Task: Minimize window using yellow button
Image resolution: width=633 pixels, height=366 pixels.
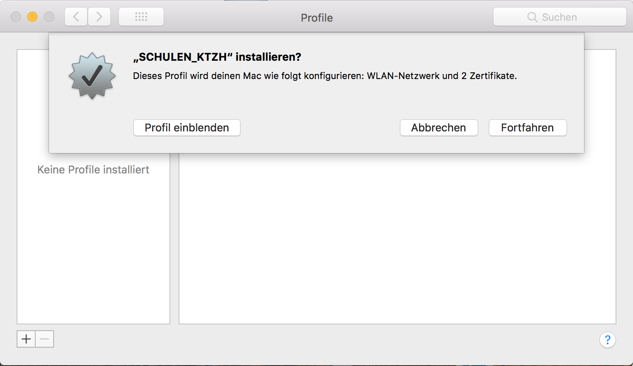Action: coord(32,17)
